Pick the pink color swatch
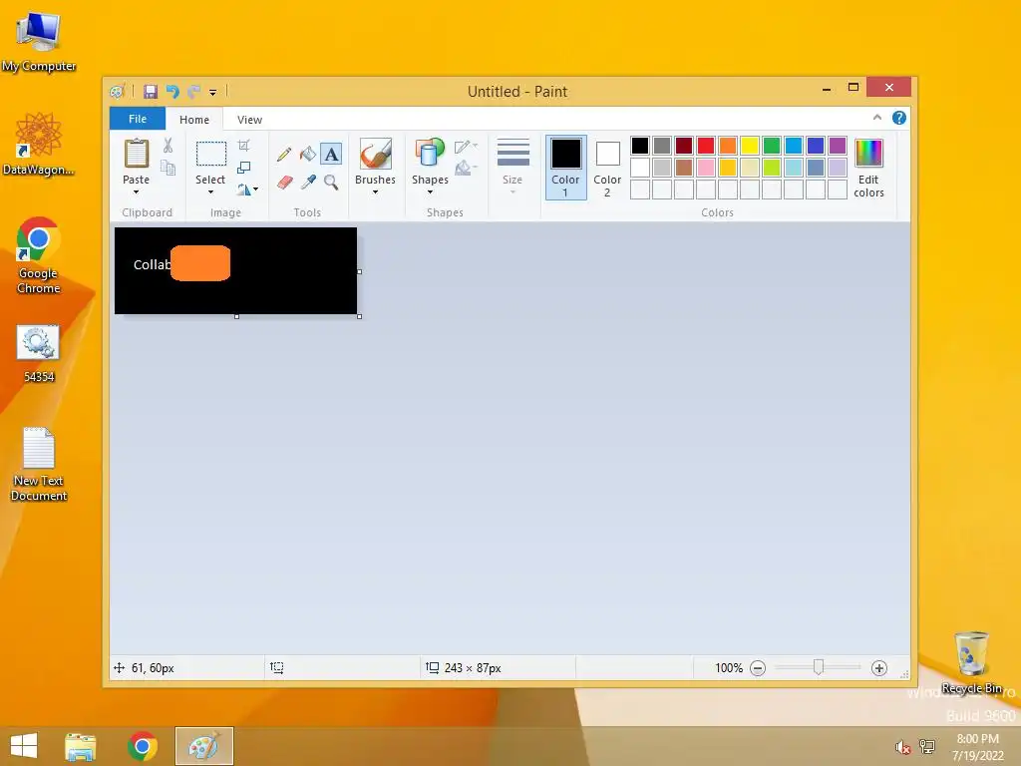 705,168
